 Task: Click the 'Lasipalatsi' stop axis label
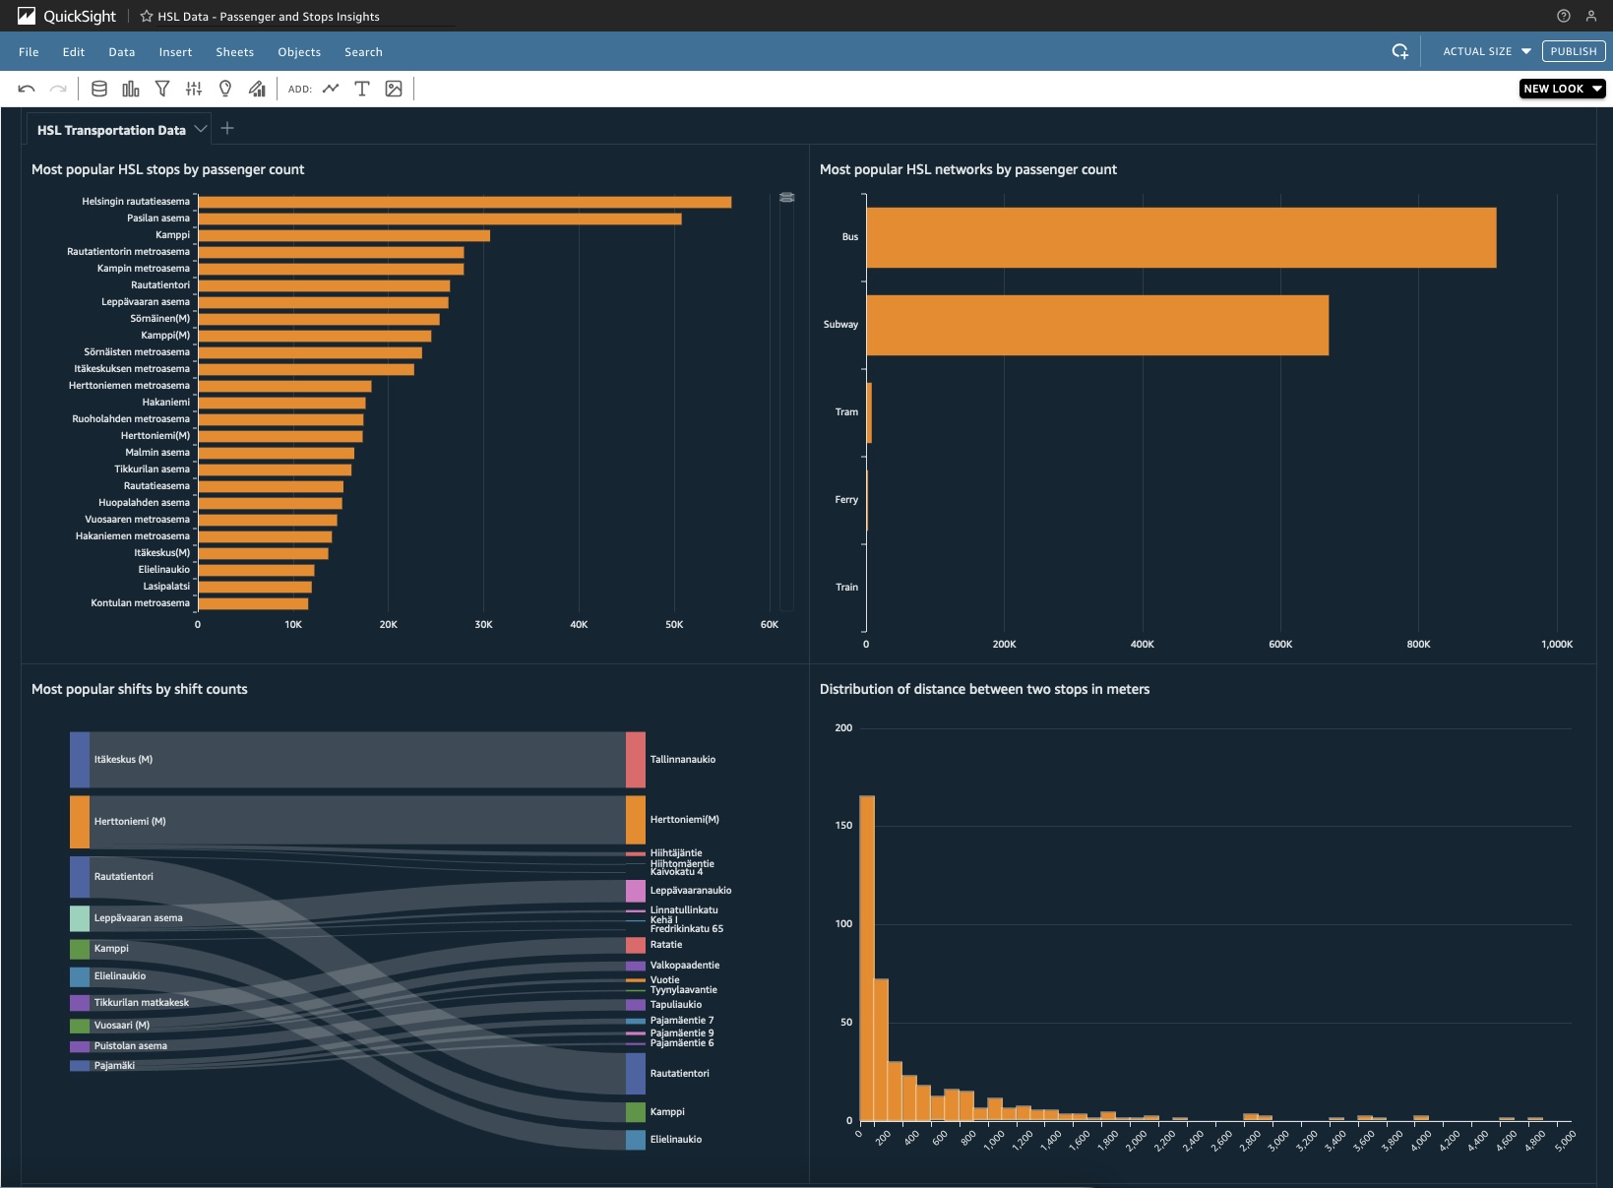coord(166,587)
